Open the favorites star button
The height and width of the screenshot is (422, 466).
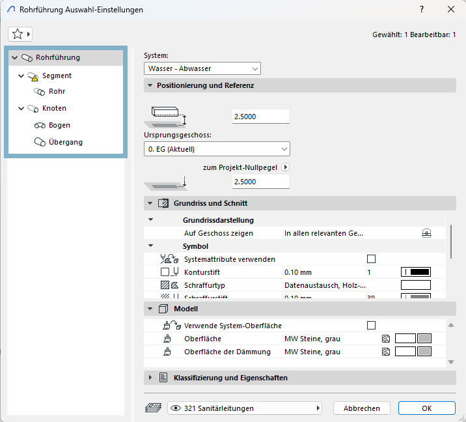click(x=20, y=35)
